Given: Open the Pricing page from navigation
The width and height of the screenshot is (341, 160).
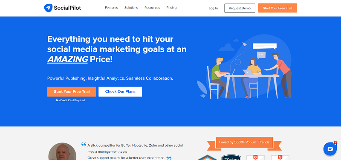Looking at the screenshot, I should click(x=171, y=8).
